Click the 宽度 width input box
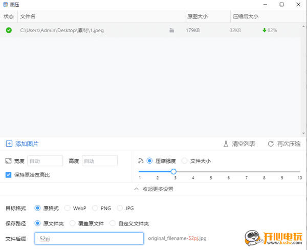The width and height of the screenshot is (307, 250). [45, 161]
